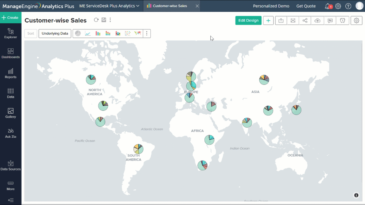This screenshot has width=365, height=205.
Task: Select the scatter plot chart type
Action: tap(128, 34)
